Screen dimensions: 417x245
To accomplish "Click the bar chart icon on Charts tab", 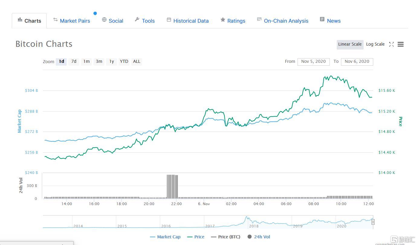I will [20, 20].
